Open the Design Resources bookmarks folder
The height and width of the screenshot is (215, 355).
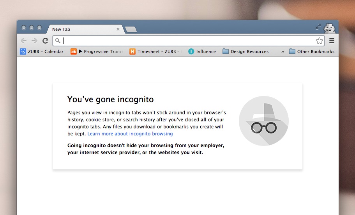tap(245, 52)
